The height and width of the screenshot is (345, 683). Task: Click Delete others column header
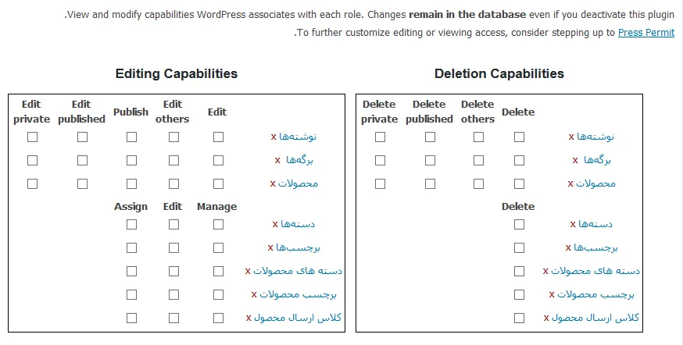click(477, 112)
